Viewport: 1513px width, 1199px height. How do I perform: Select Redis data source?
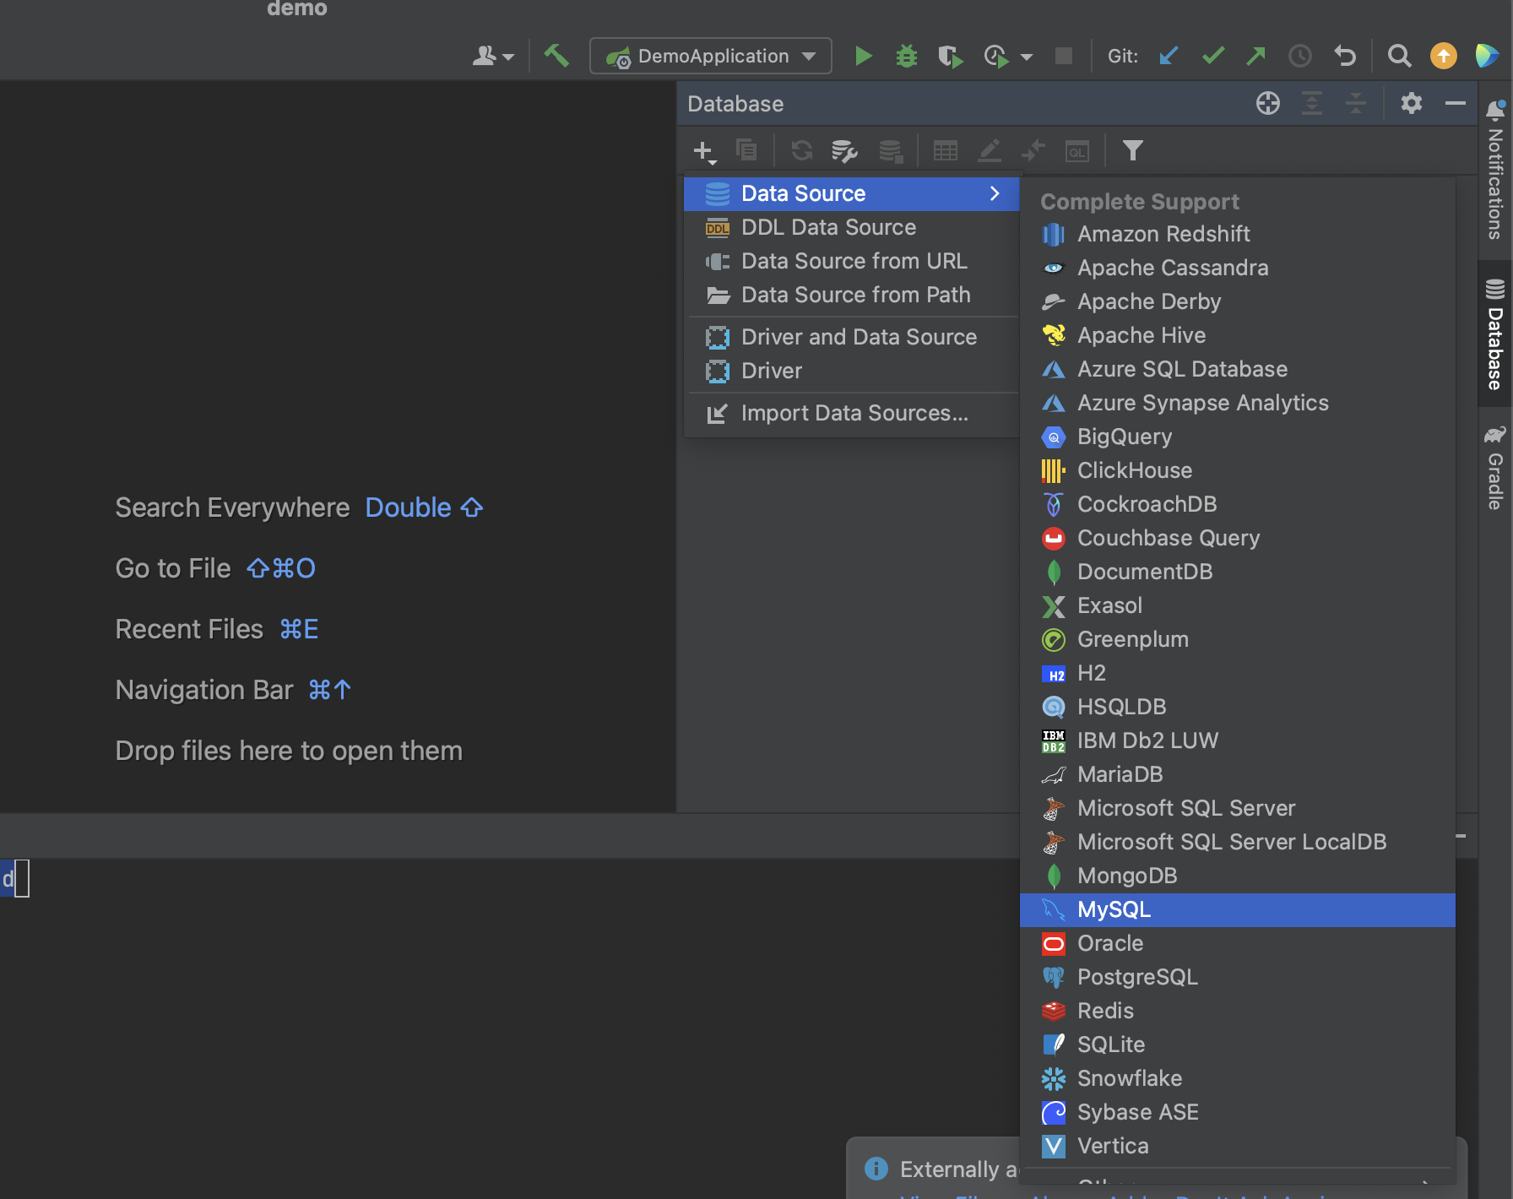coord(1238,1011)
